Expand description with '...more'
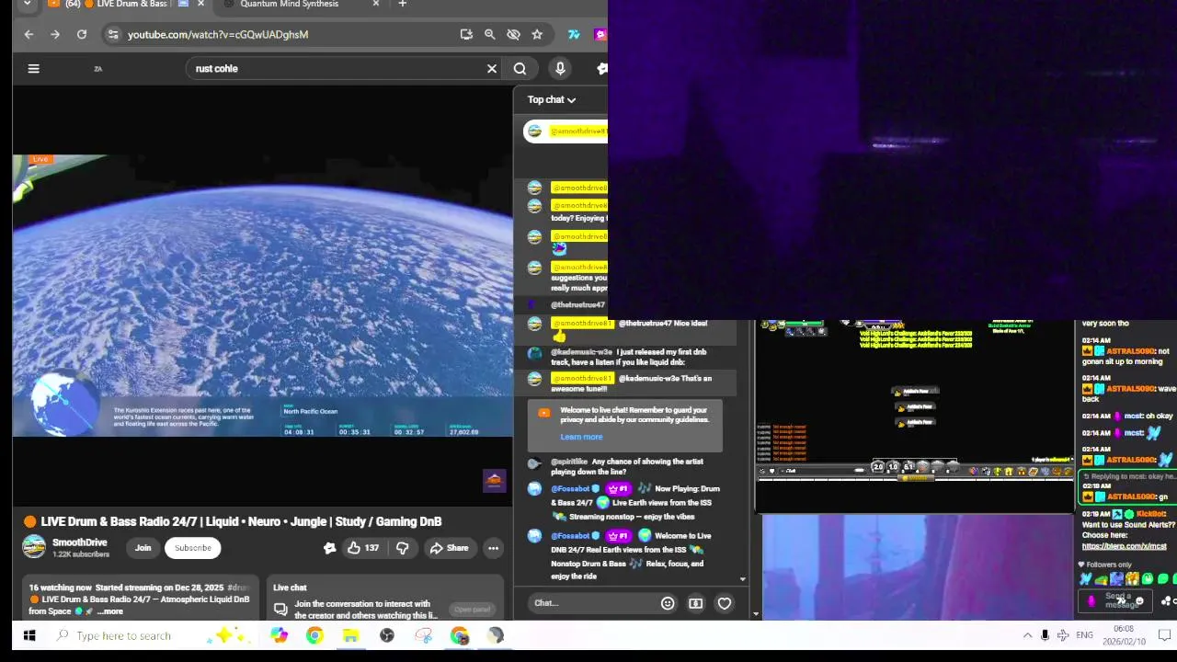Viewport: 1177px width, 662px height. pyautogui.click(x=110, y=611)
